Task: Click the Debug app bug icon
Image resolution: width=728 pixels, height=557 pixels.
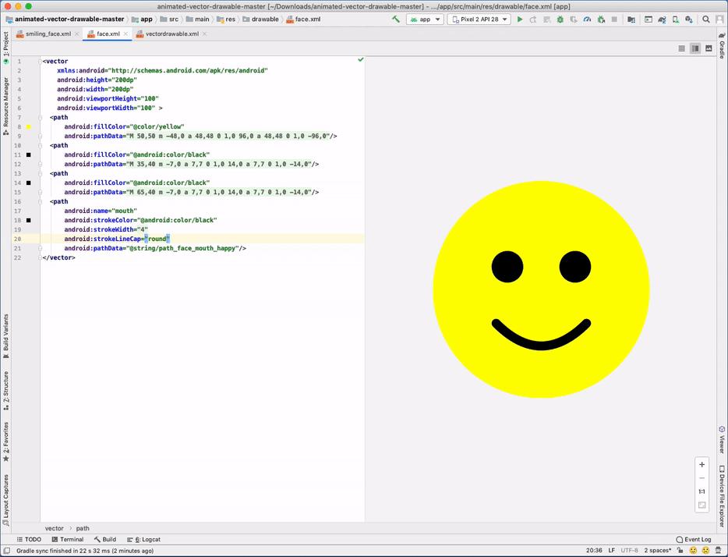Action: 560,20
